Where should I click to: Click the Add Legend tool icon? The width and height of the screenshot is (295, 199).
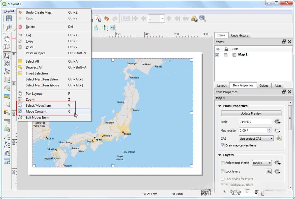(x=7, y=112)
